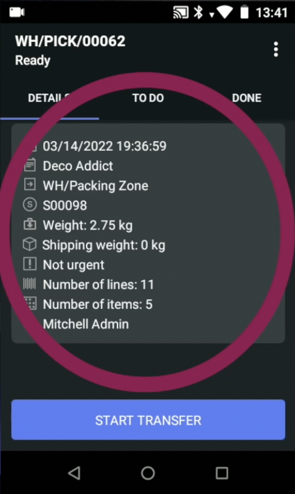
Task: Tap the Android recent apps square button
Action: (x=222, y=473)
